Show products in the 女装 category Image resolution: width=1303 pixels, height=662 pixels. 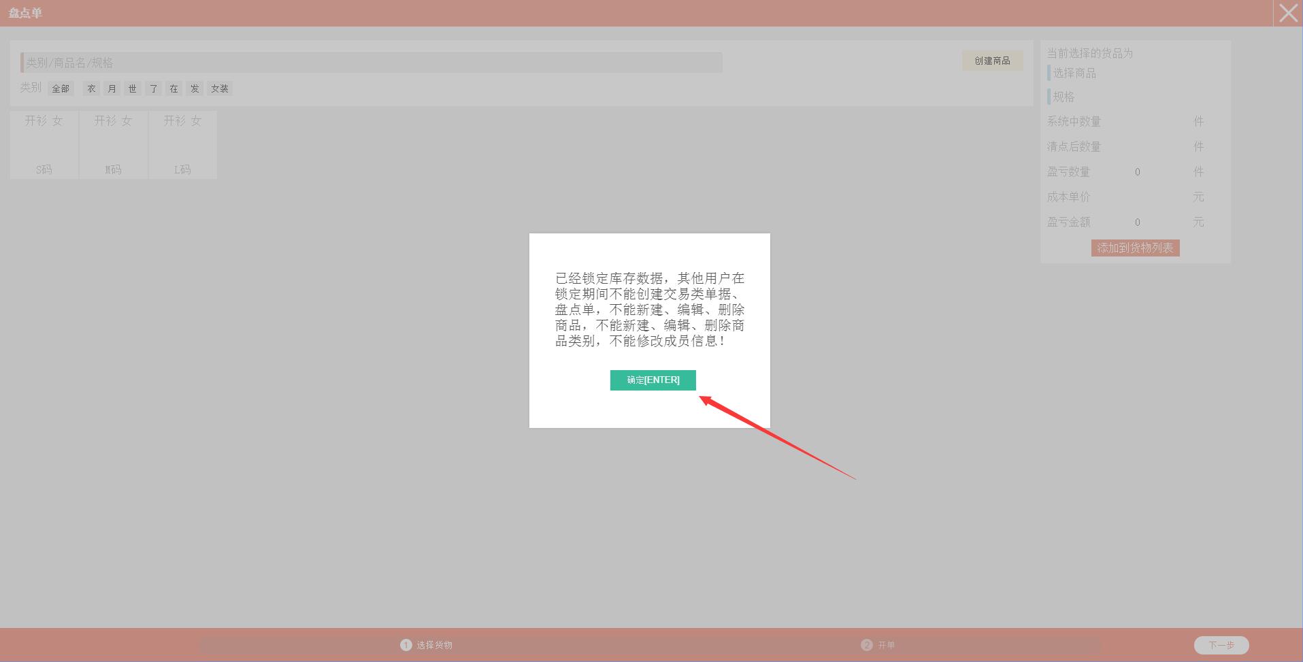coord(220,88)
